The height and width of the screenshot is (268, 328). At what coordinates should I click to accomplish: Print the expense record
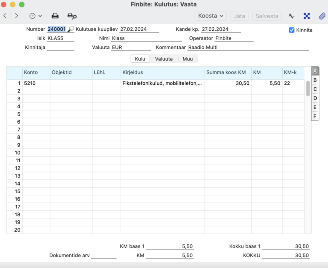point(55,16)
